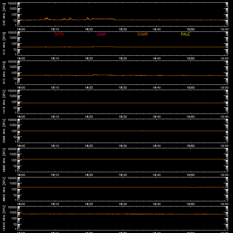The height and width of the screenshot is (233, 233).
Task: Click 19:00 label below the 4995 MHz panel
Action: (224, 175)
